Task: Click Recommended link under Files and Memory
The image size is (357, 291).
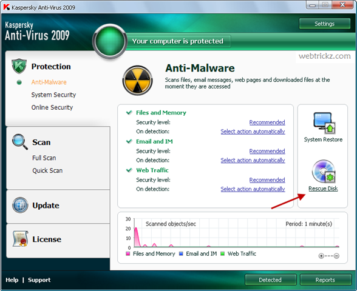Action: pyautogui.click(x=267, y=122)
